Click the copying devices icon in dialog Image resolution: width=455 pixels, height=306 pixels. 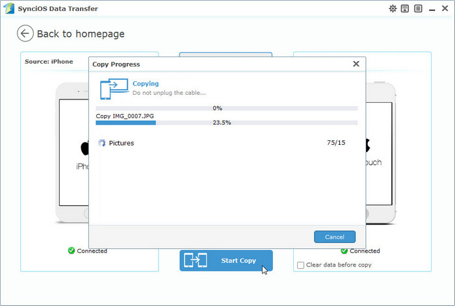coord(114,89)
